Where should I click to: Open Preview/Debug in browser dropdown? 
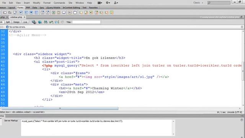point(40,22)
